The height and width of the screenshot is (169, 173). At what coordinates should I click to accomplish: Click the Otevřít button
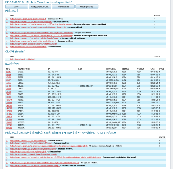(x=16, y=6)
